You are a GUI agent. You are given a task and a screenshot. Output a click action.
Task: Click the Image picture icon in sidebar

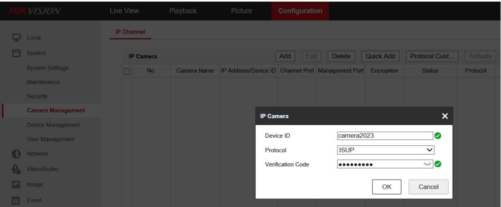[x=15, y=184]
